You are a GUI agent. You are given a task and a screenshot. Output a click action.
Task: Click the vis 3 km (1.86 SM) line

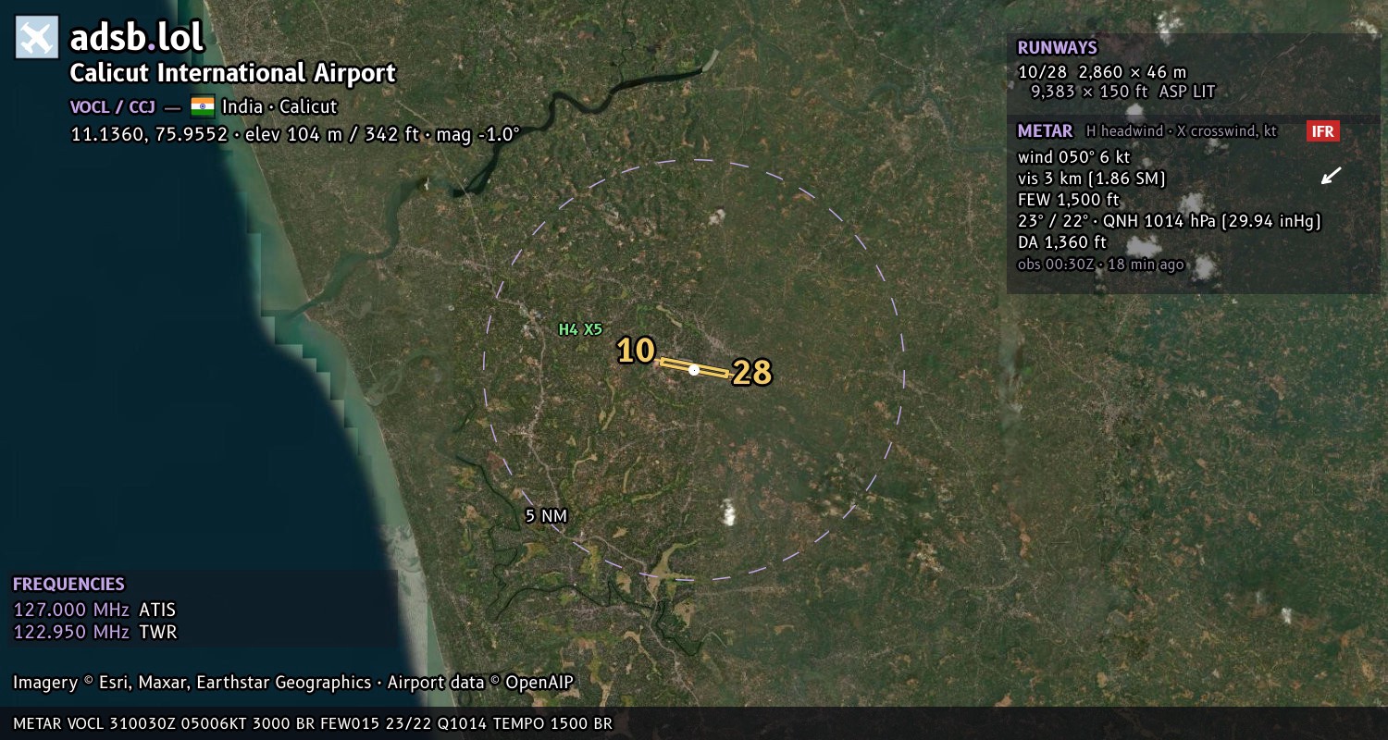1091,179
